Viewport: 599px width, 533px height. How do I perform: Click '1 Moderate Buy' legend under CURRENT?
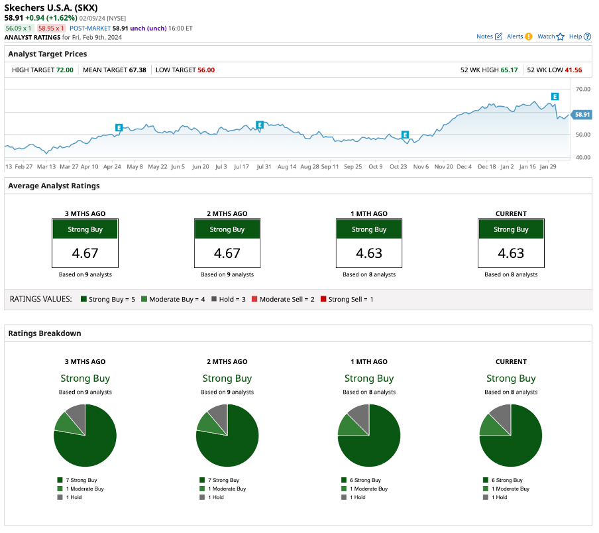[506, 489]
